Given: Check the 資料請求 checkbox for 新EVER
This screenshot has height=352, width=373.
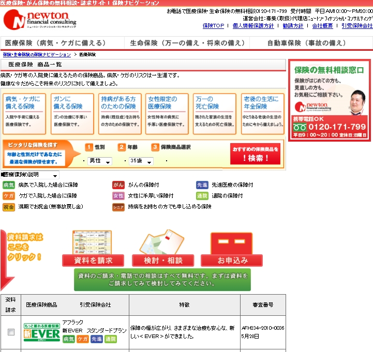Looking at the screenshot, I should (11, 332).
